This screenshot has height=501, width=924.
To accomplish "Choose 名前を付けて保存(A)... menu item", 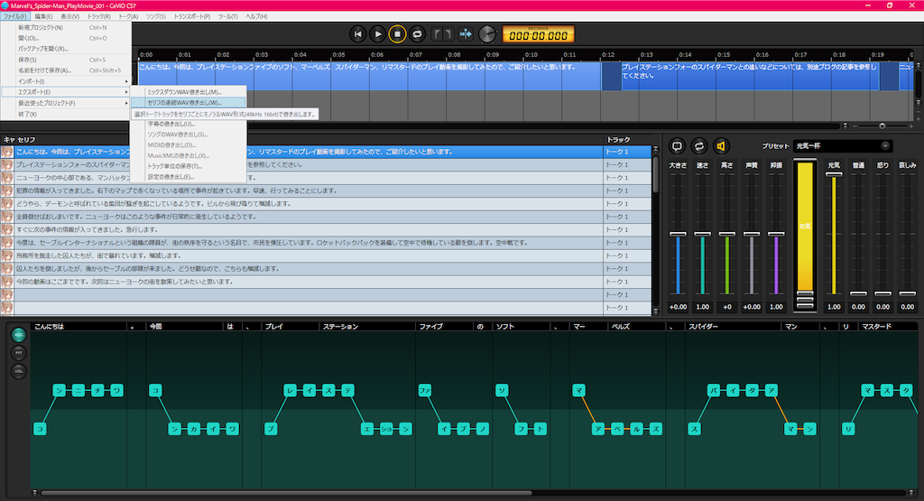I will 65,70.
